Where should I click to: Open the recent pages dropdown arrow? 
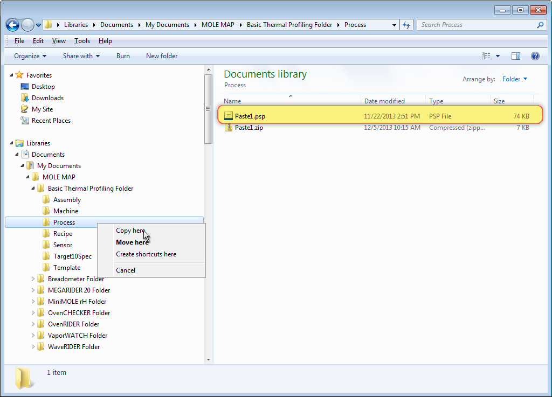coord(38,25)
